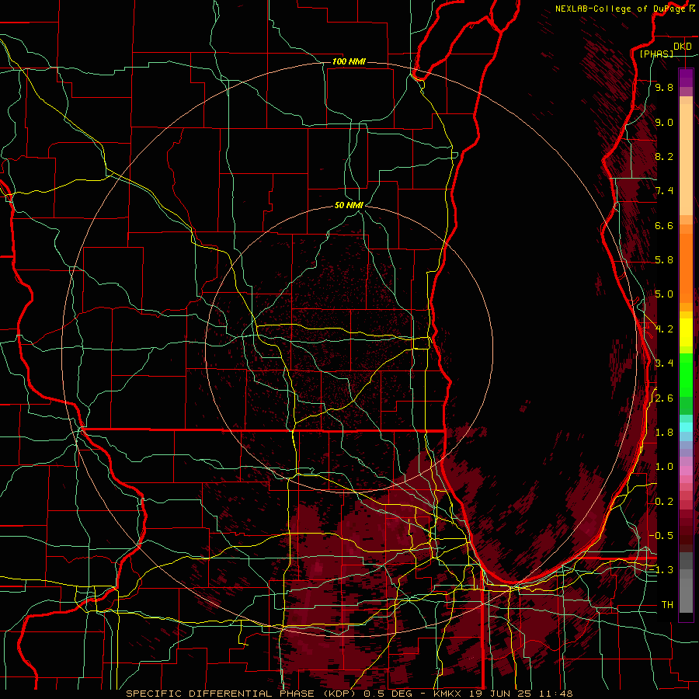The height and width of the screenshot is (699, 699).
Task: Click the TH threshold label on the scale
Action: pos(667,605)
